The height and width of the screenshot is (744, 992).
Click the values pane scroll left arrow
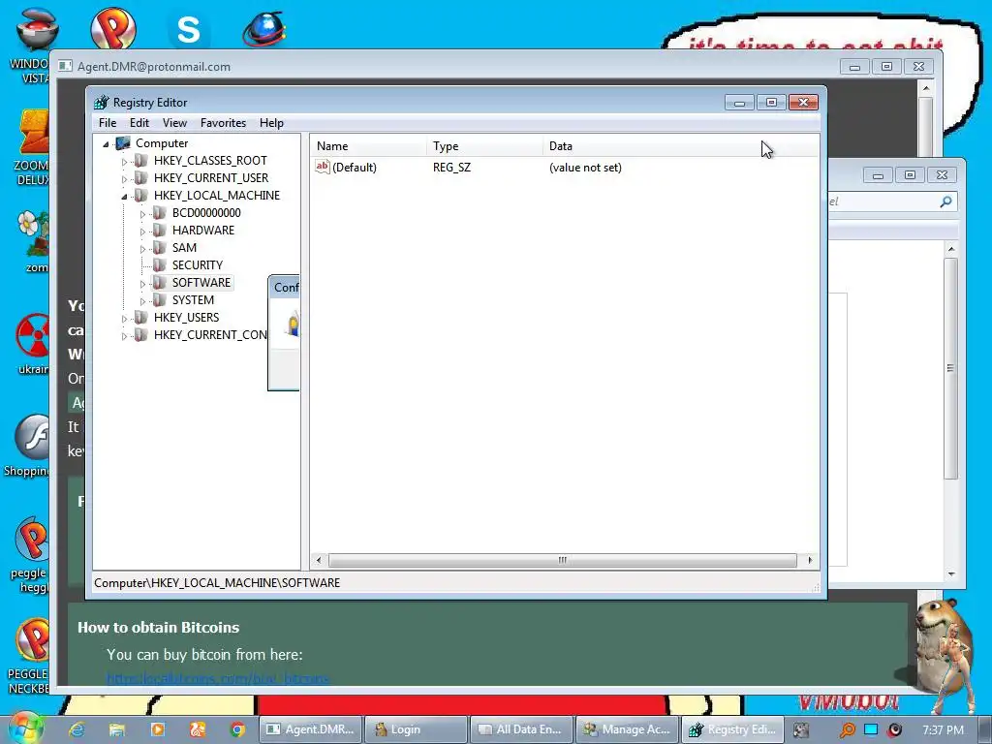point(318,561)
